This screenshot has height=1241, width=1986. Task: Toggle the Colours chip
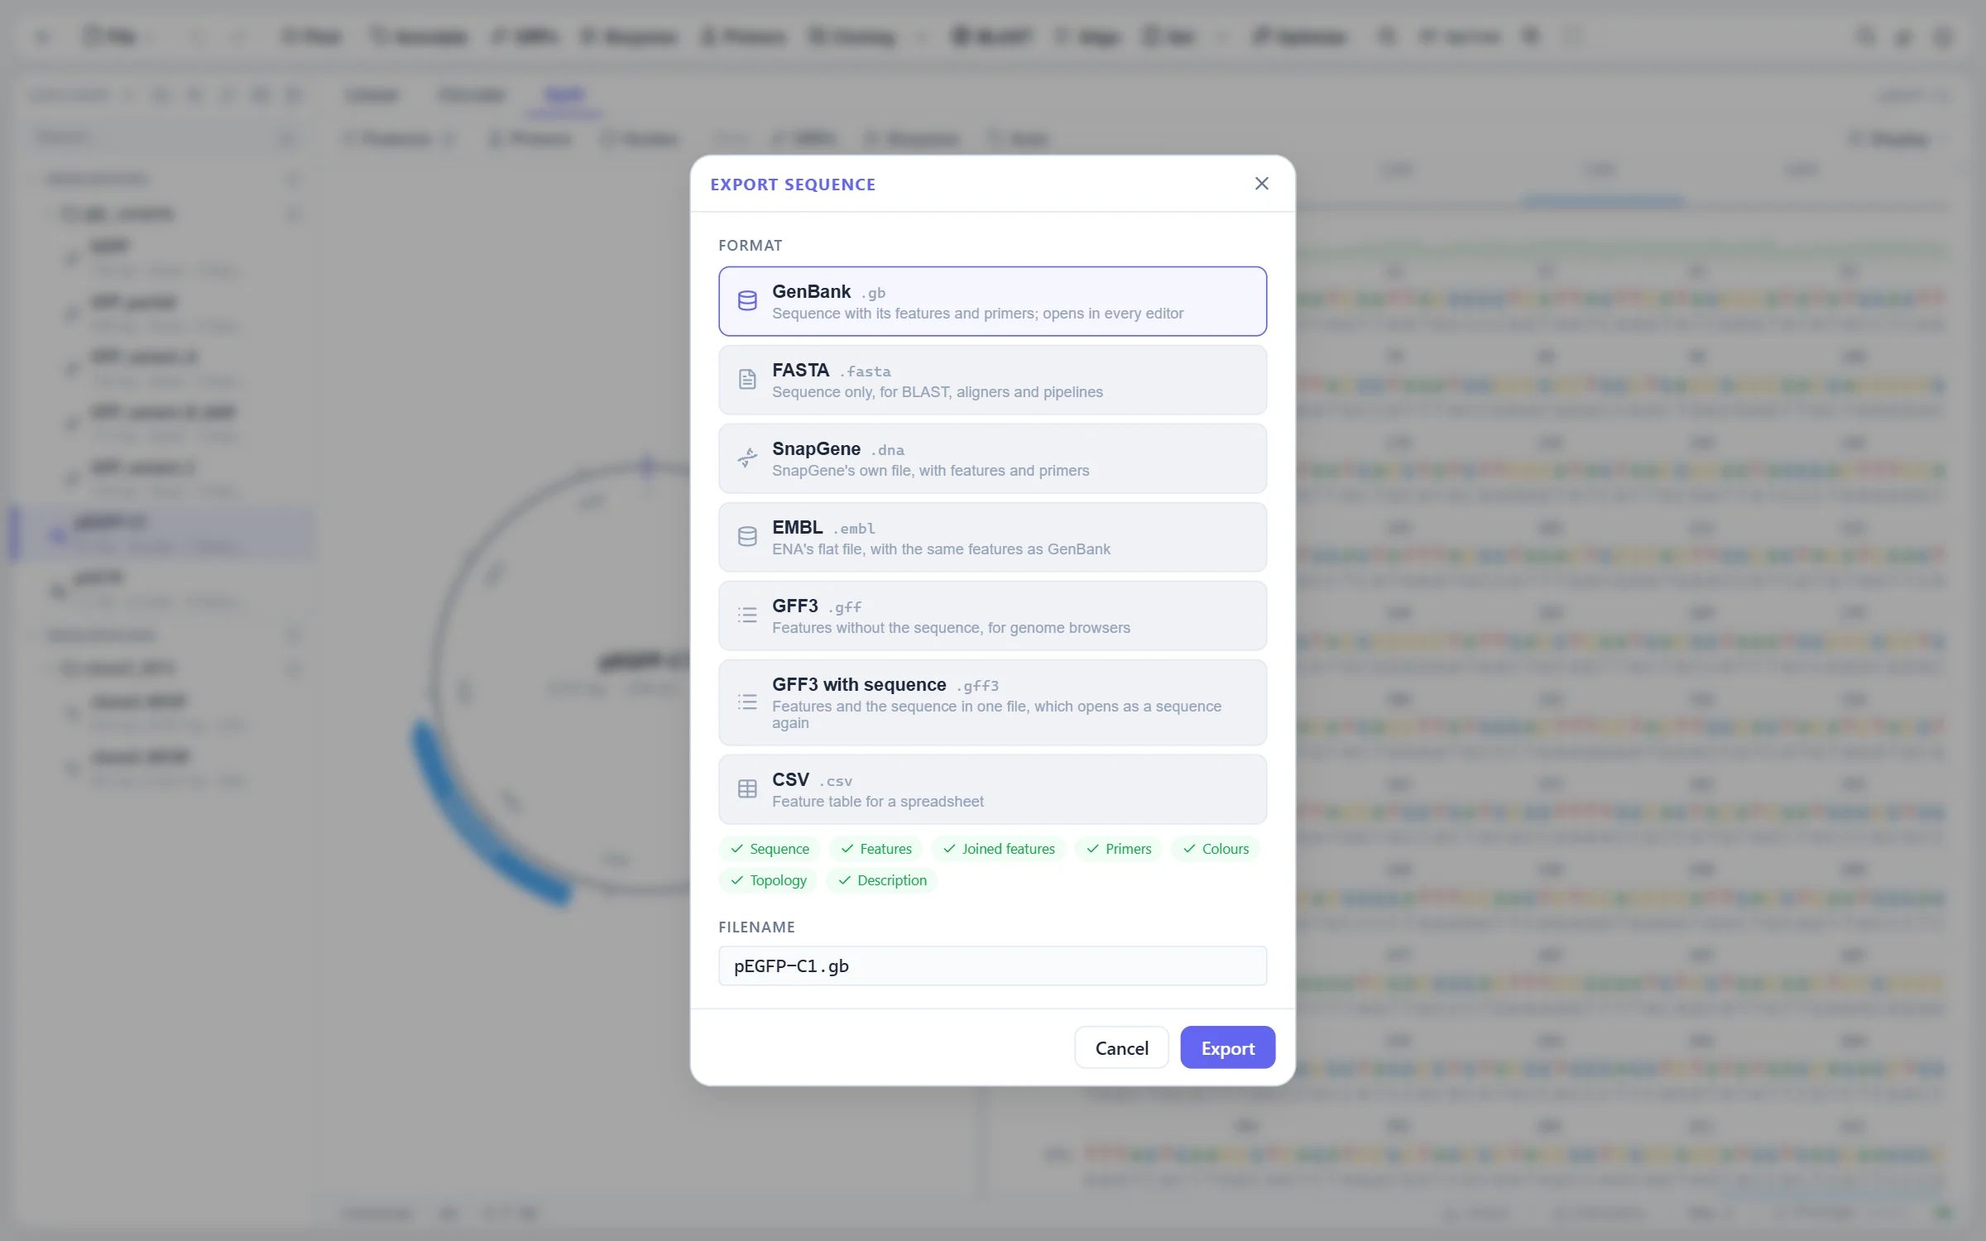(x=1216, y=849)
